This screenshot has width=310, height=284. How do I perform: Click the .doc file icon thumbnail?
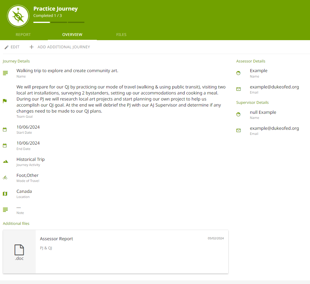[x=19, y=252]
